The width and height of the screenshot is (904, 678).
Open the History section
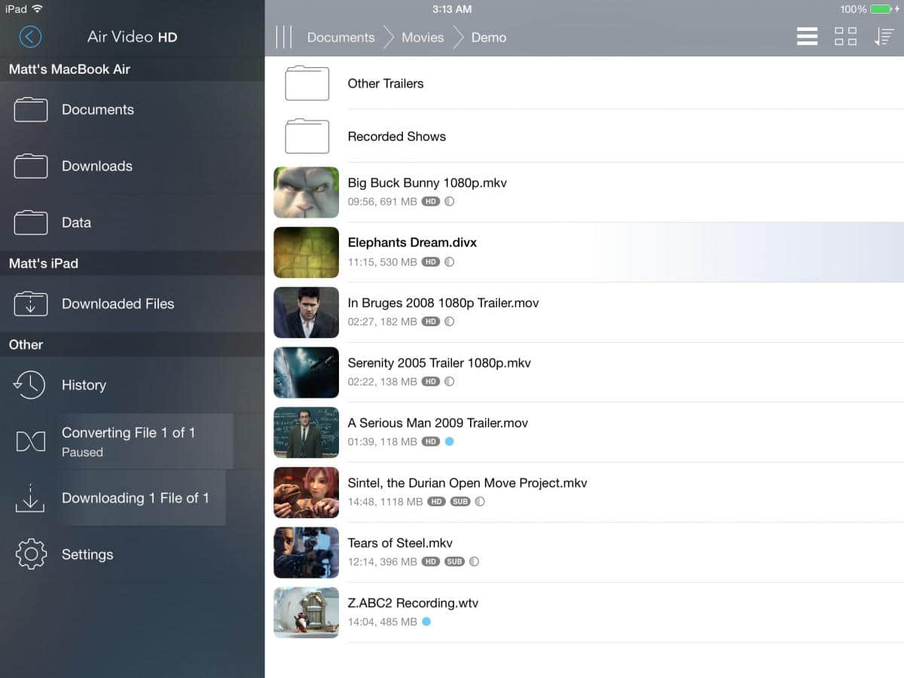click(x=83, y=385)
